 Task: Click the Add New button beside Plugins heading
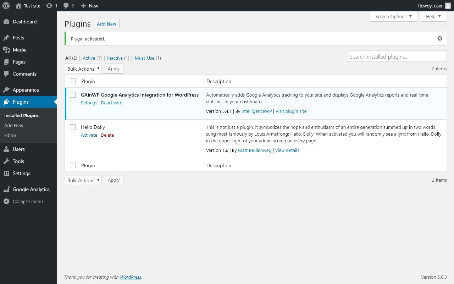coord(106,24)
